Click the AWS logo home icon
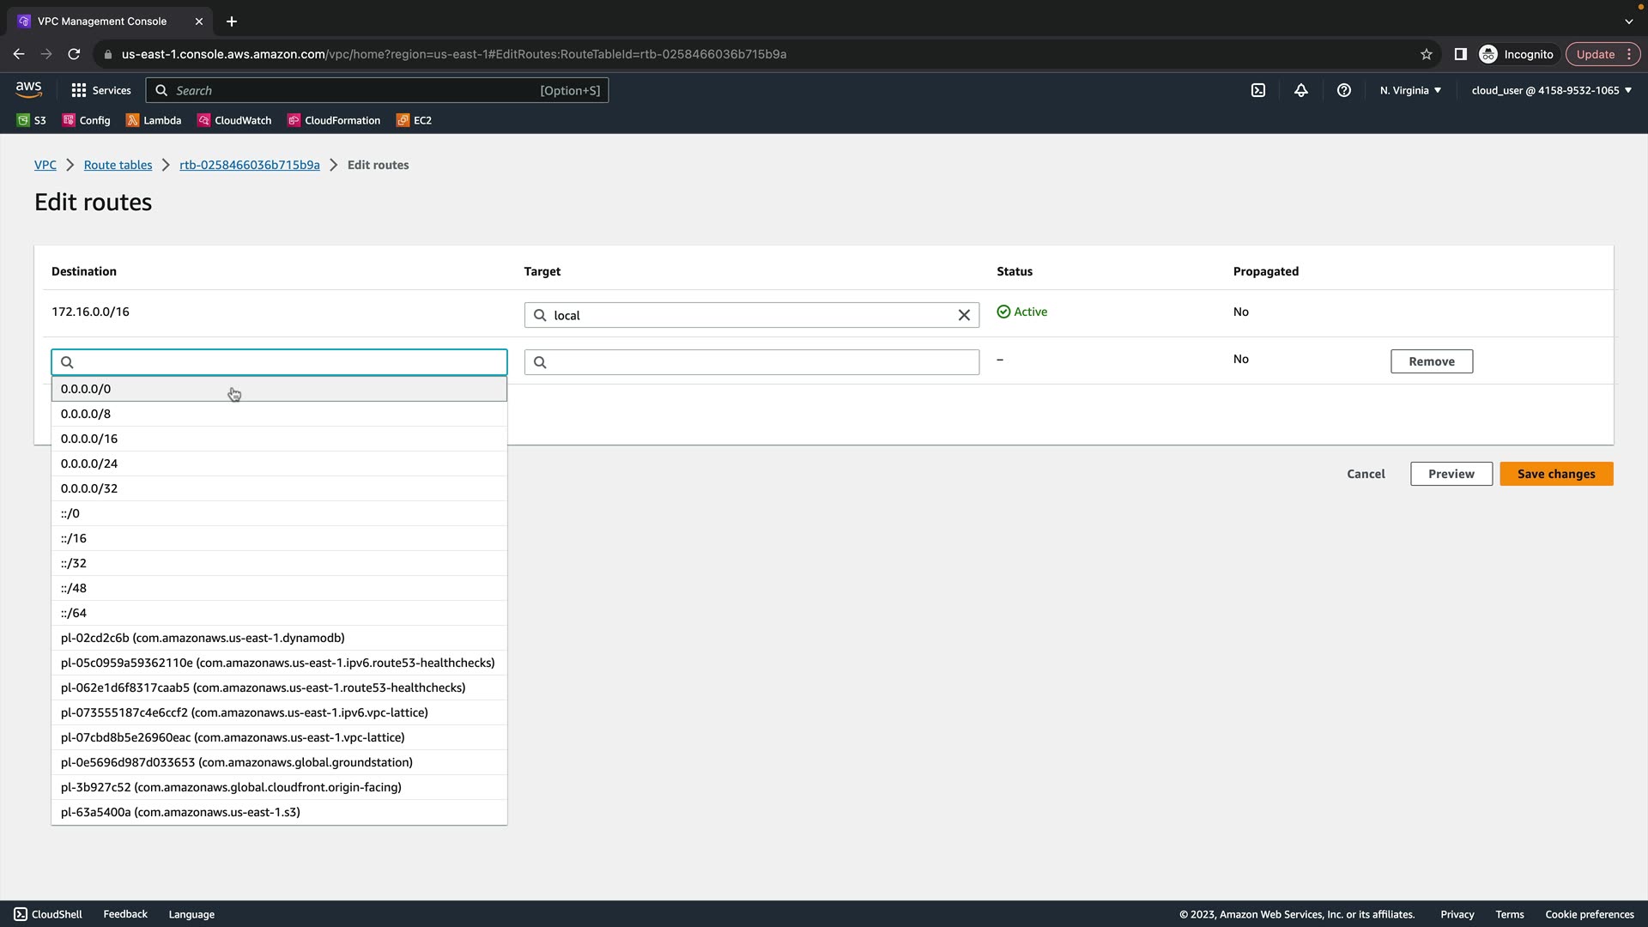The height and width of the screenshot is (927, 1648). [28, 90]
